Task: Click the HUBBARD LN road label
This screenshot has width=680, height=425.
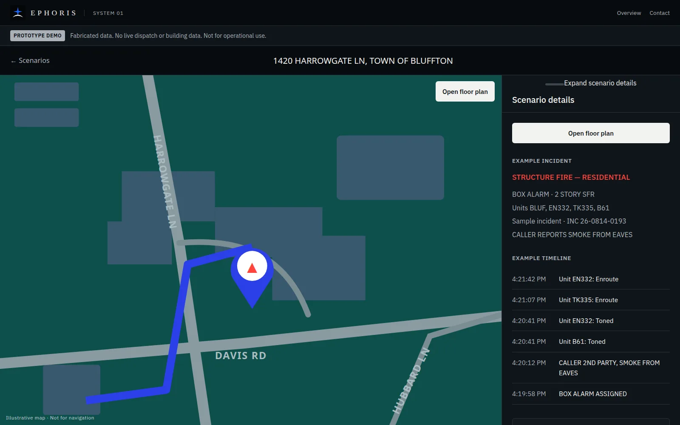Action: (411, 381)
